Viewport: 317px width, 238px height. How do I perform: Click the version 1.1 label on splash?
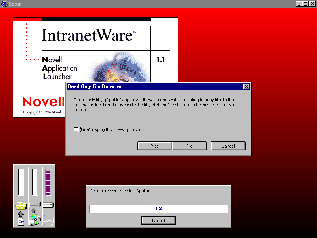point(161,60)
